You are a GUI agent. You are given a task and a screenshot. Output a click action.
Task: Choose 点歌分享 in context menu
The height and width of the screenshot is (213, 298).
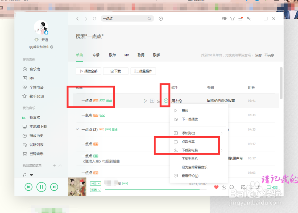tap(199, 142)
